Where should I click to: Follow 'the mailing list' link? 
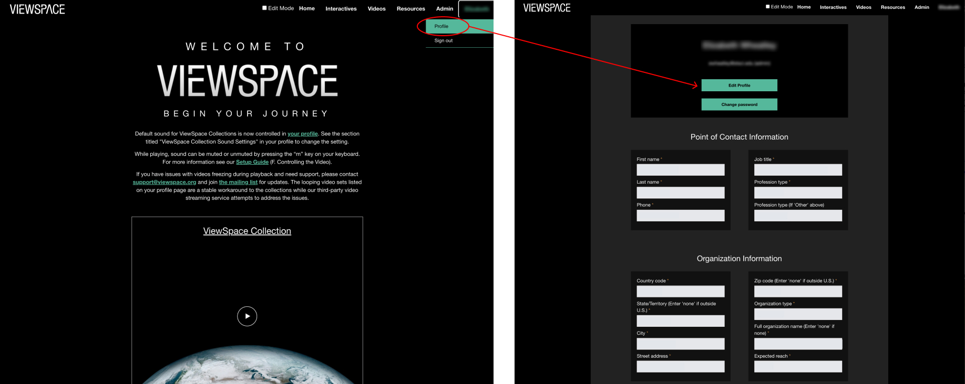point(238,182)
